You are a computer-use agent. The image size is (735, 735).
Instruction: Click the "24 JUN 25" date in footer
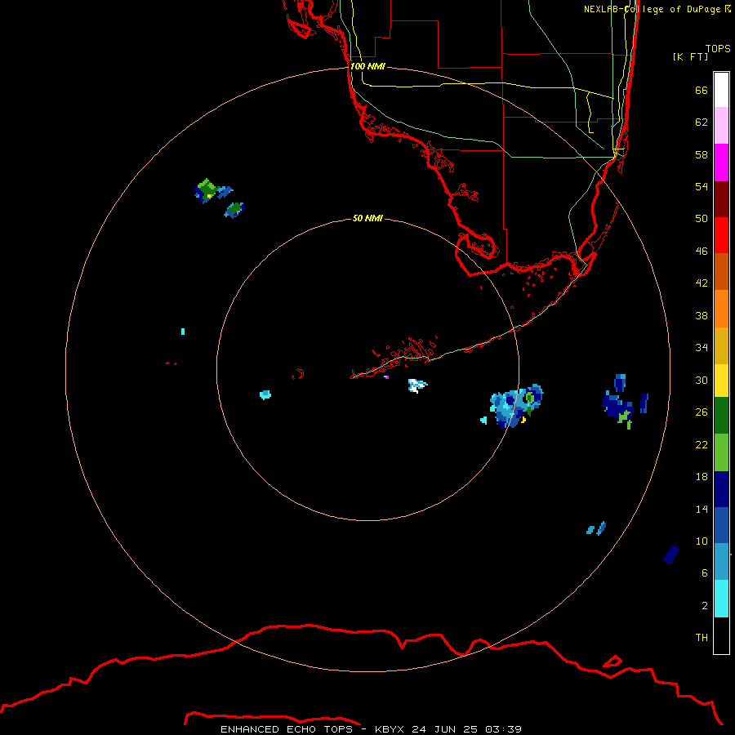[x=444, y=729]
